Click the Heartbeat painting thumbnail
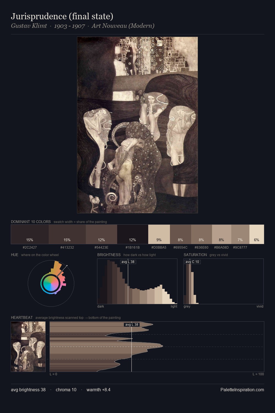275x413 pixels. [28, 347]
